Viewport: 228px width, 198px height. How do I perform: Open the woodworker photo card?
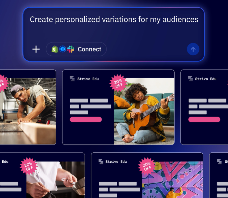[x=28, y=111]
